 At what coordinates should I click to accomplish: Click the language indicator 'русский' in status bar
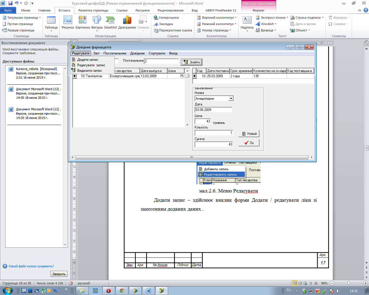pos(84,283)
